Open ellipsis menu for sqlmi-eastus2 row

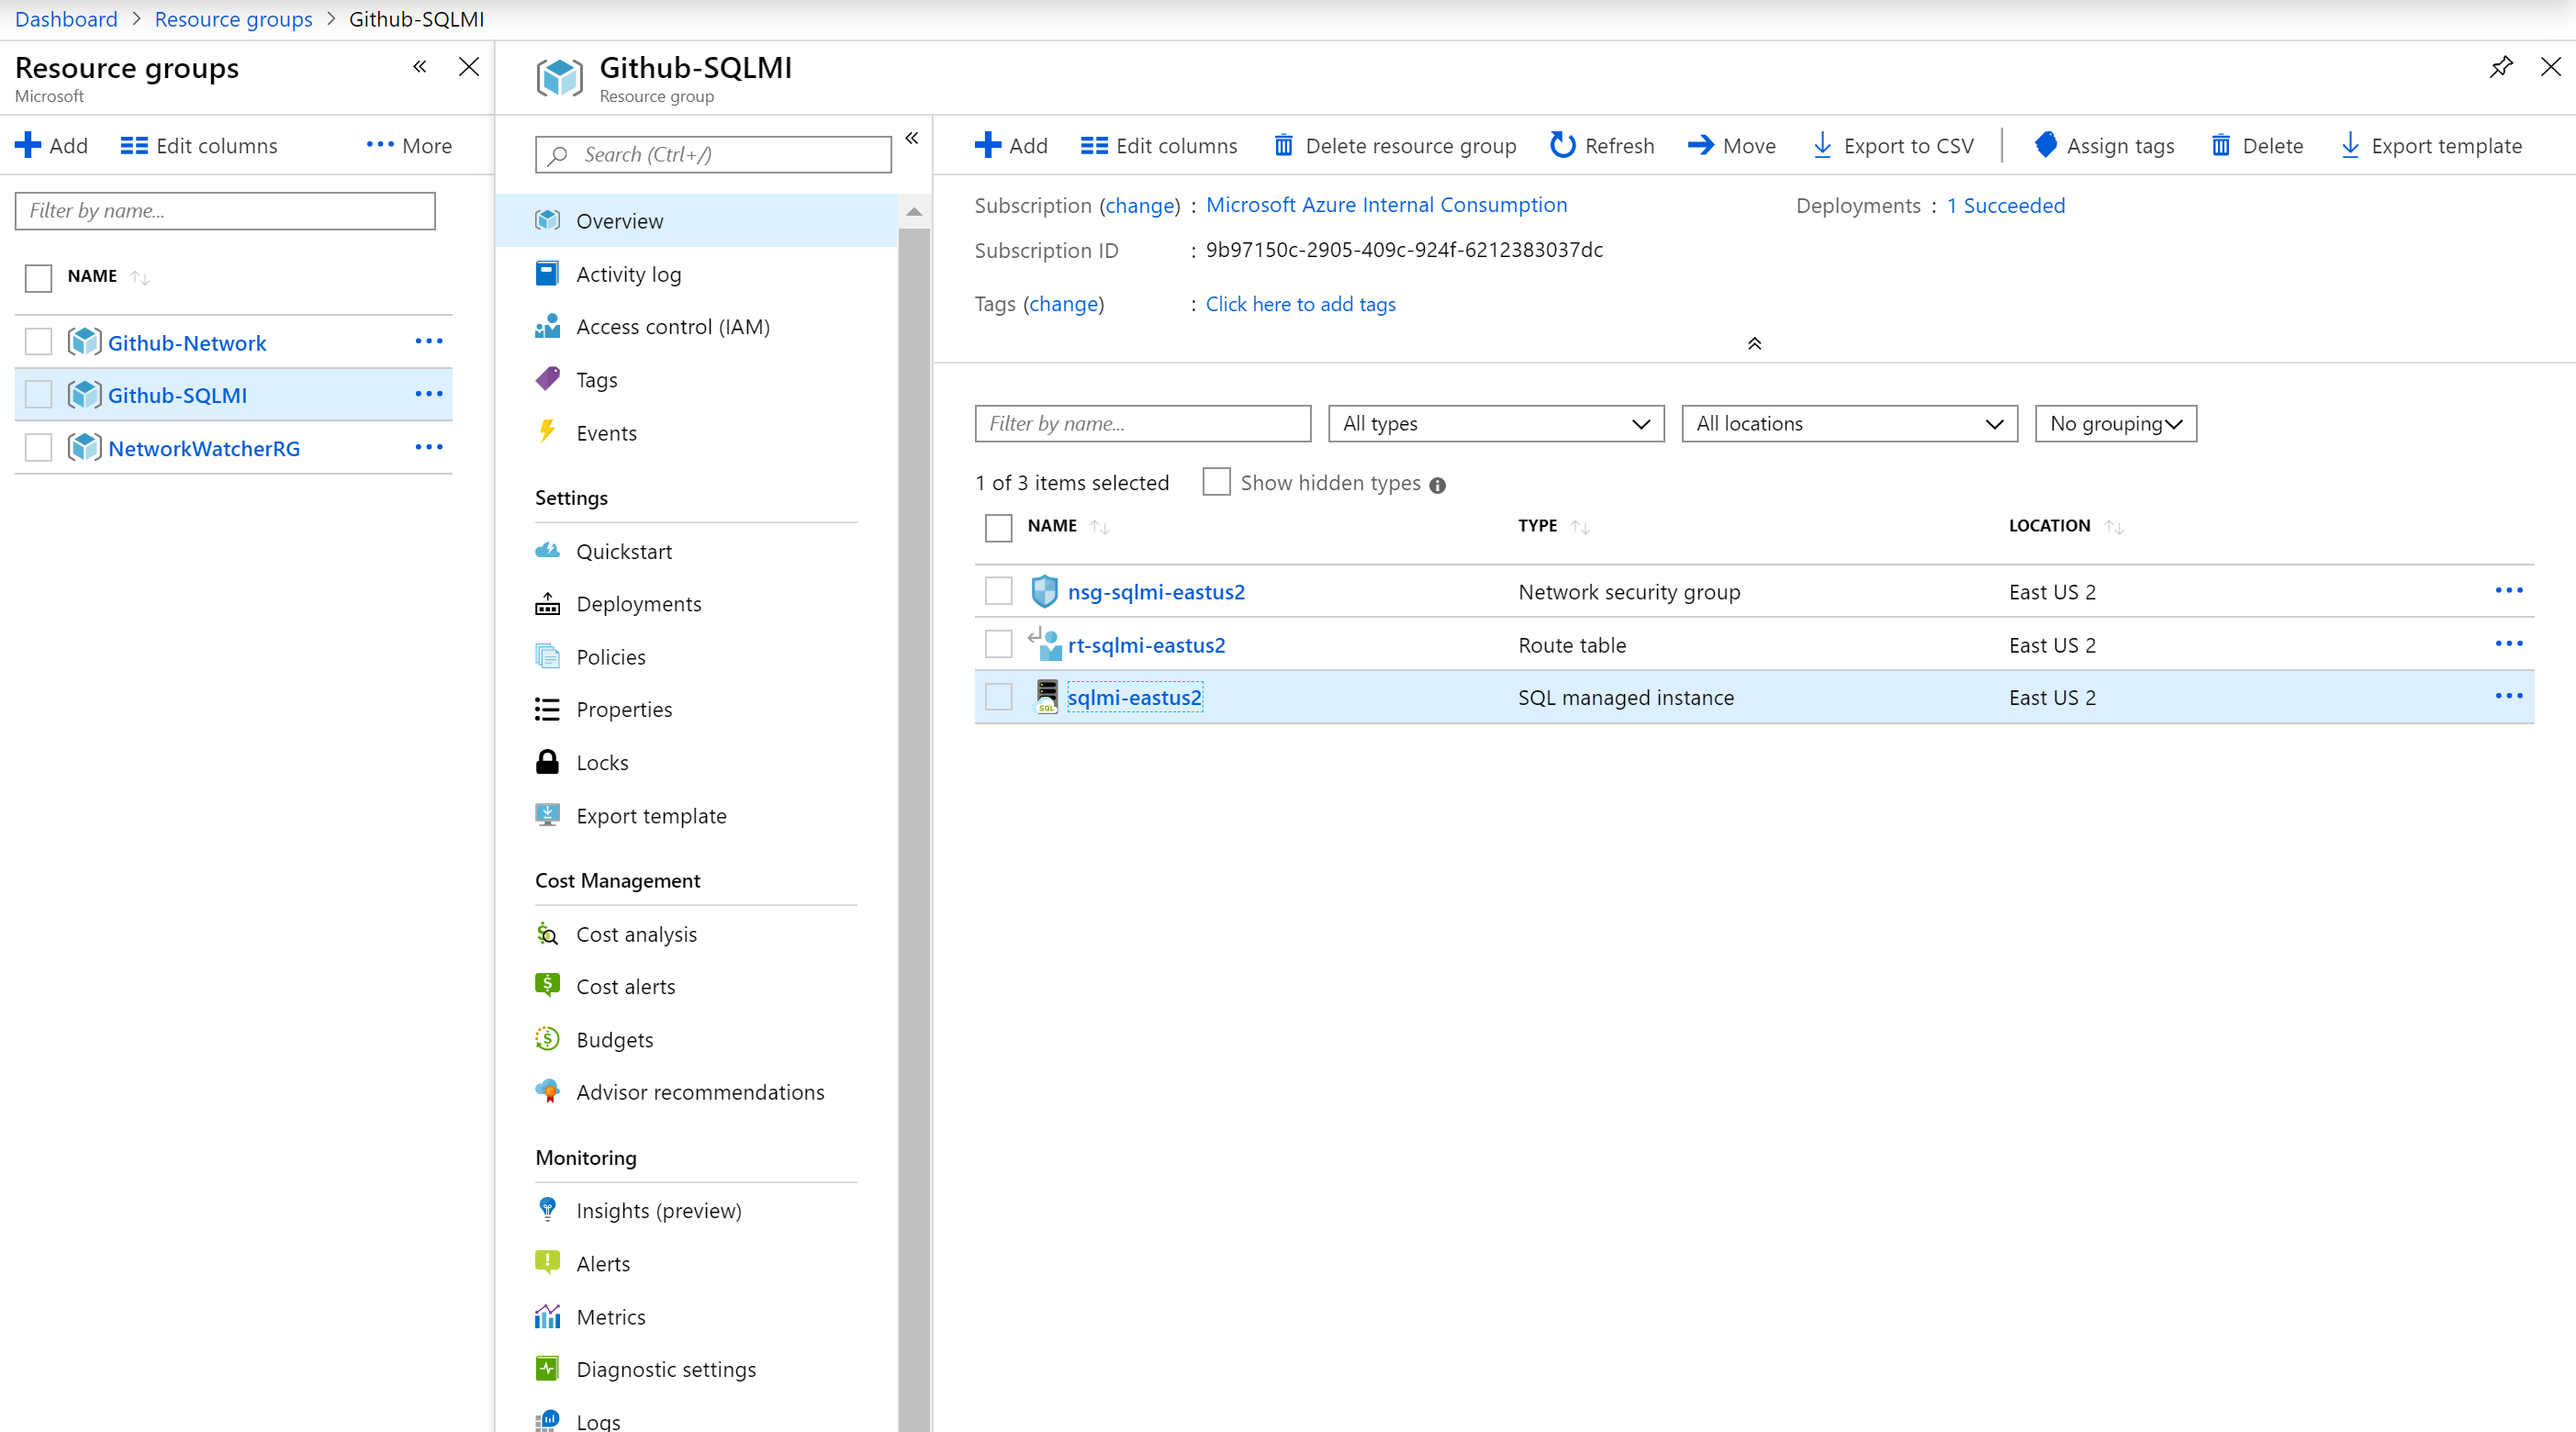pyautogui.click(x=2509, y=697)
